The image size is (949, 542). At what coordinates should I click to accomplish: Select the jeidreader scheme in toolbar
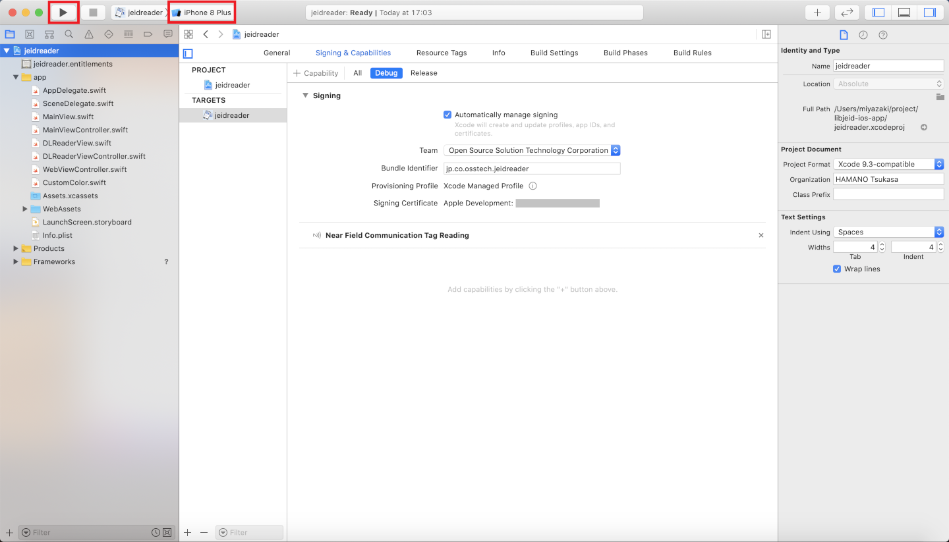(x=139, y=13)
